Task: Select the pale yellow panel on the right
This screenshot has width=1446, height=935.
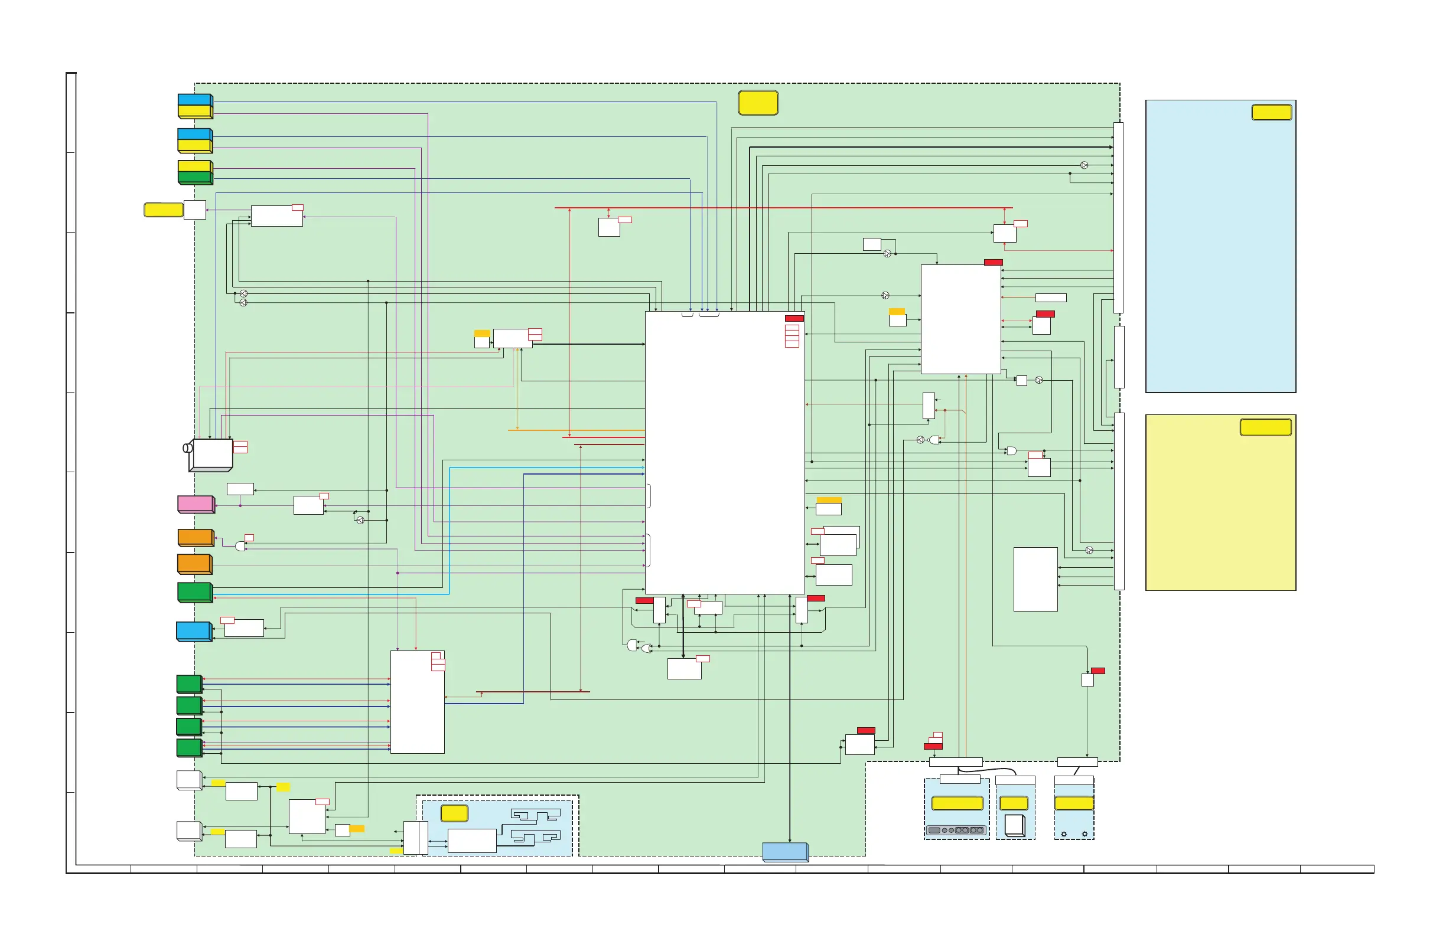Action: pos(1220,503)
